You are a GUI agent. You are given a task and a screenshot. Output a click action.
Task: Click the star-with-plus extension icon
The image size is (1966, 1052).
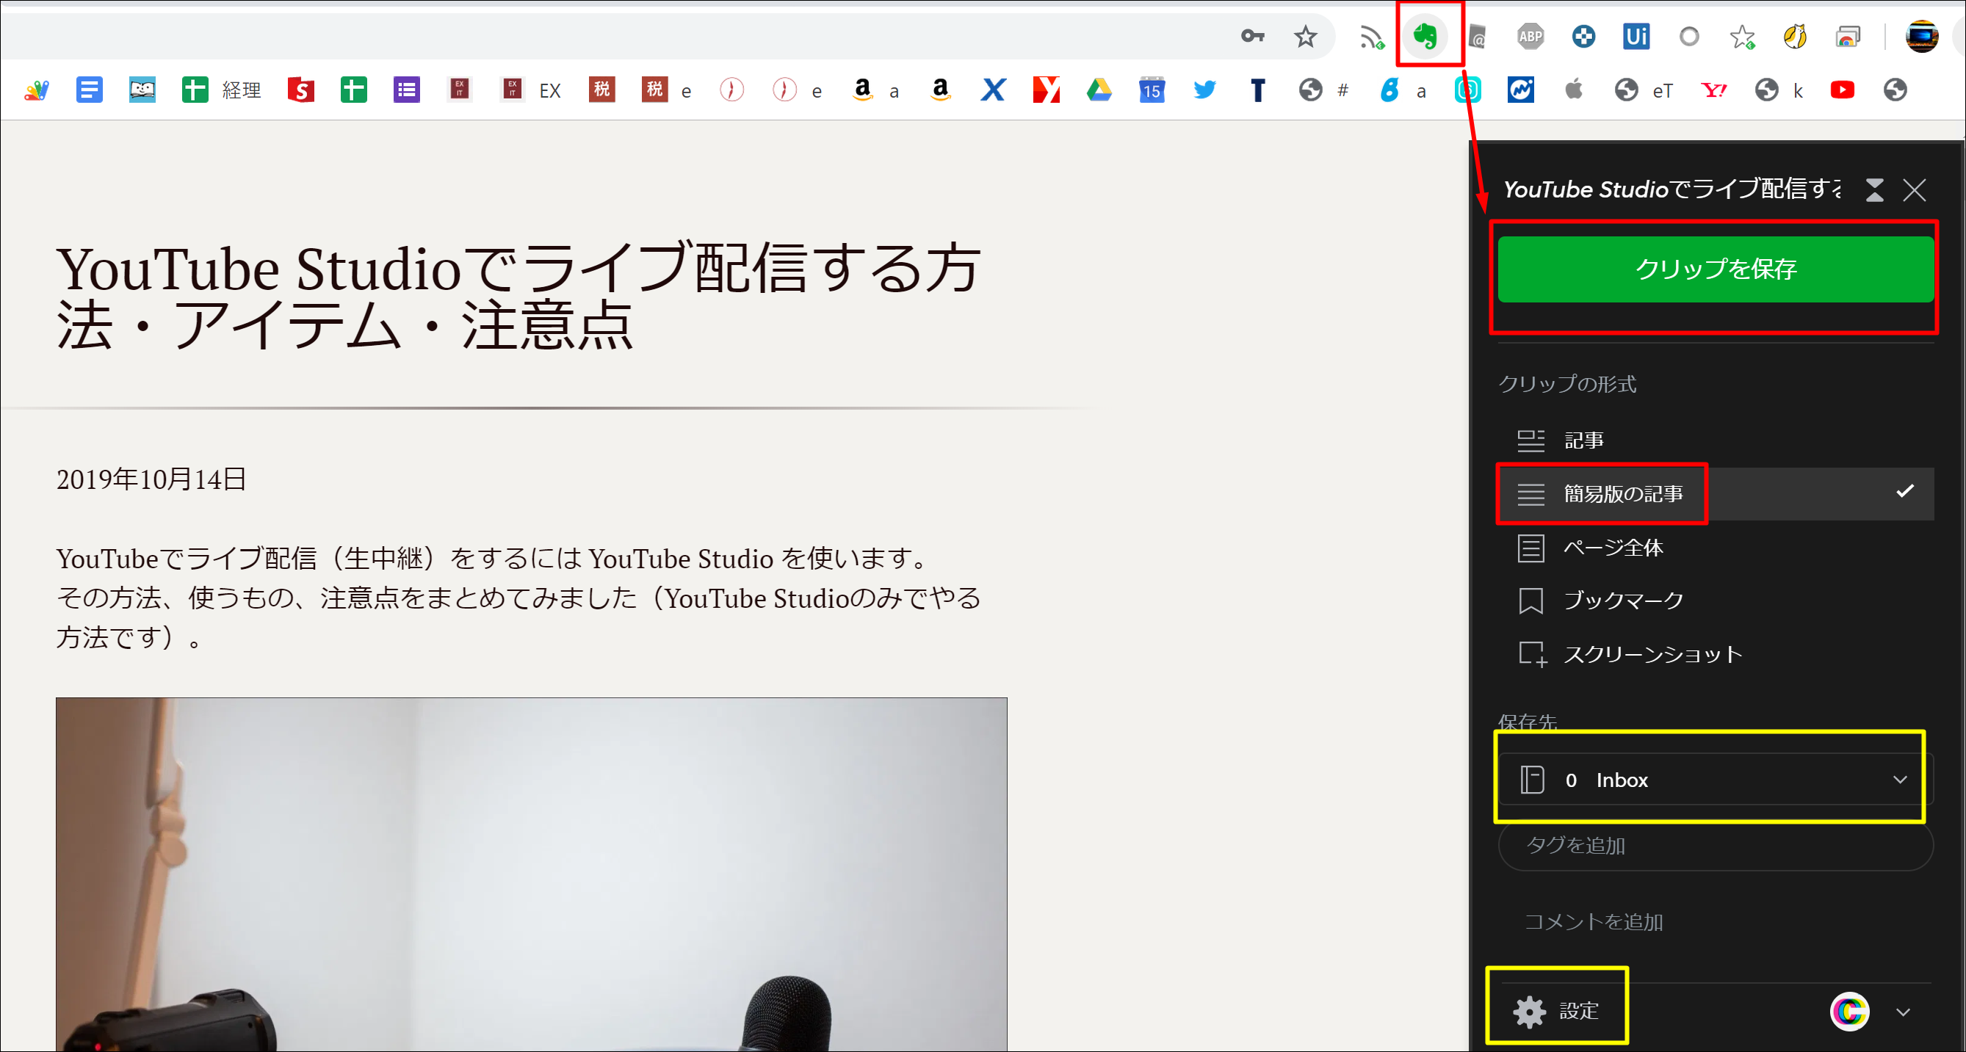point(1741,36)
